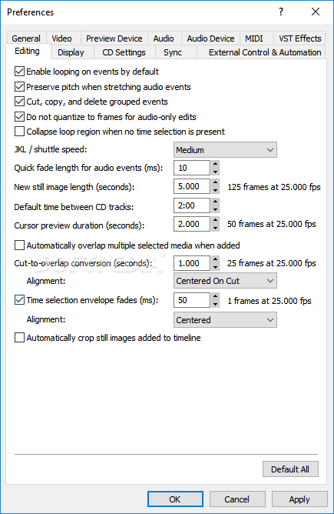
Task: Increase time selection envelope fades value
Action: [215, 296]
